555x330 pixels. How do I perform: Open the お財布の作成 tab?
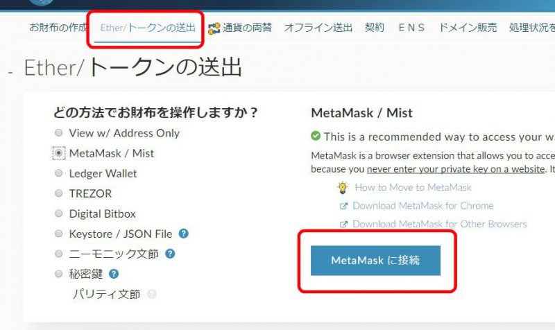pos(58,28)
